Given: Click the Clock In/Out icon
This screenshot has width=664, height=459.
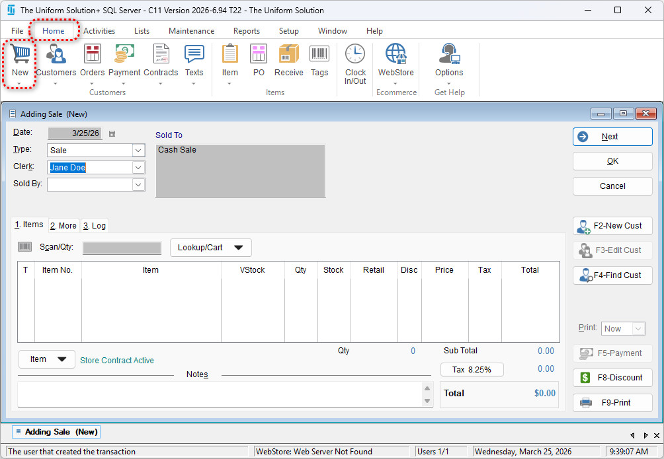Looking at the screenshot, I should pyautogui.click(x=355, y=55).
